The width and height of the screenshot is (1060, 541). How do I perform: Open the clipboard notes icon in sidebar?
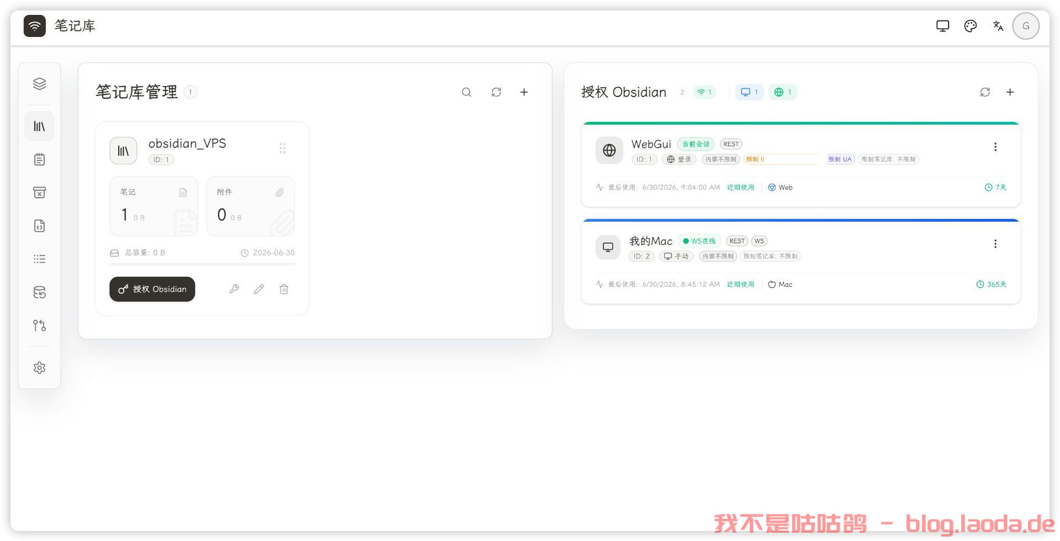click(x=39, y=159)
